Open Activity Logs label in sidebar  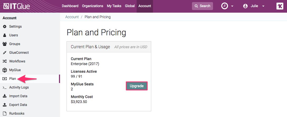point(19,87)
